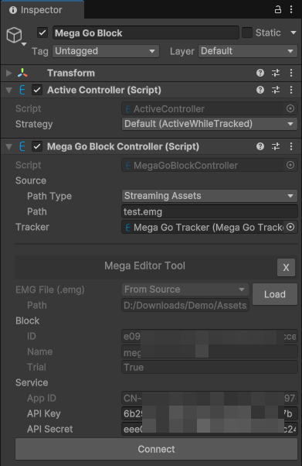Open the Inspector tab's three-dot menu
This screenshot has height=466, width=302.
click(291, 9)
